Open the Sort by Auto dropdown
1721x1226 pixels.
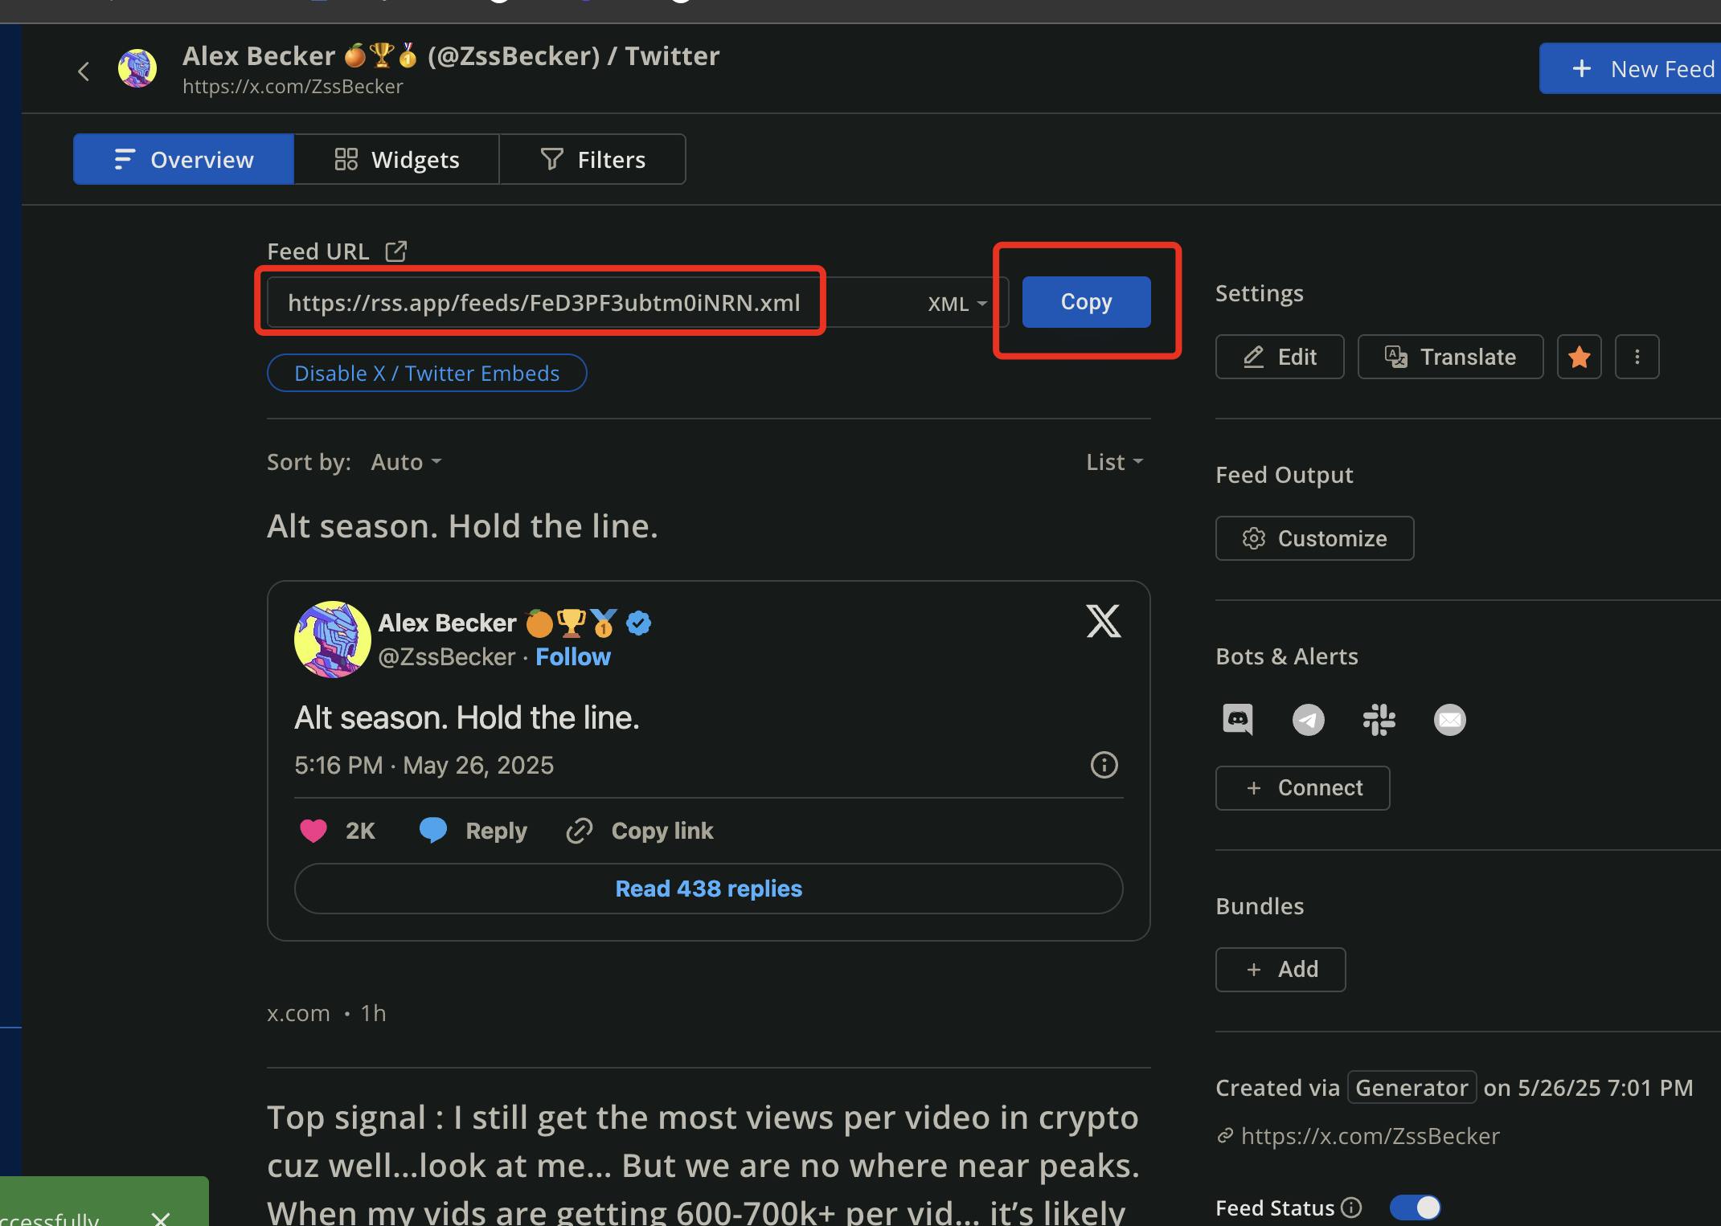[x=406, y=462]
